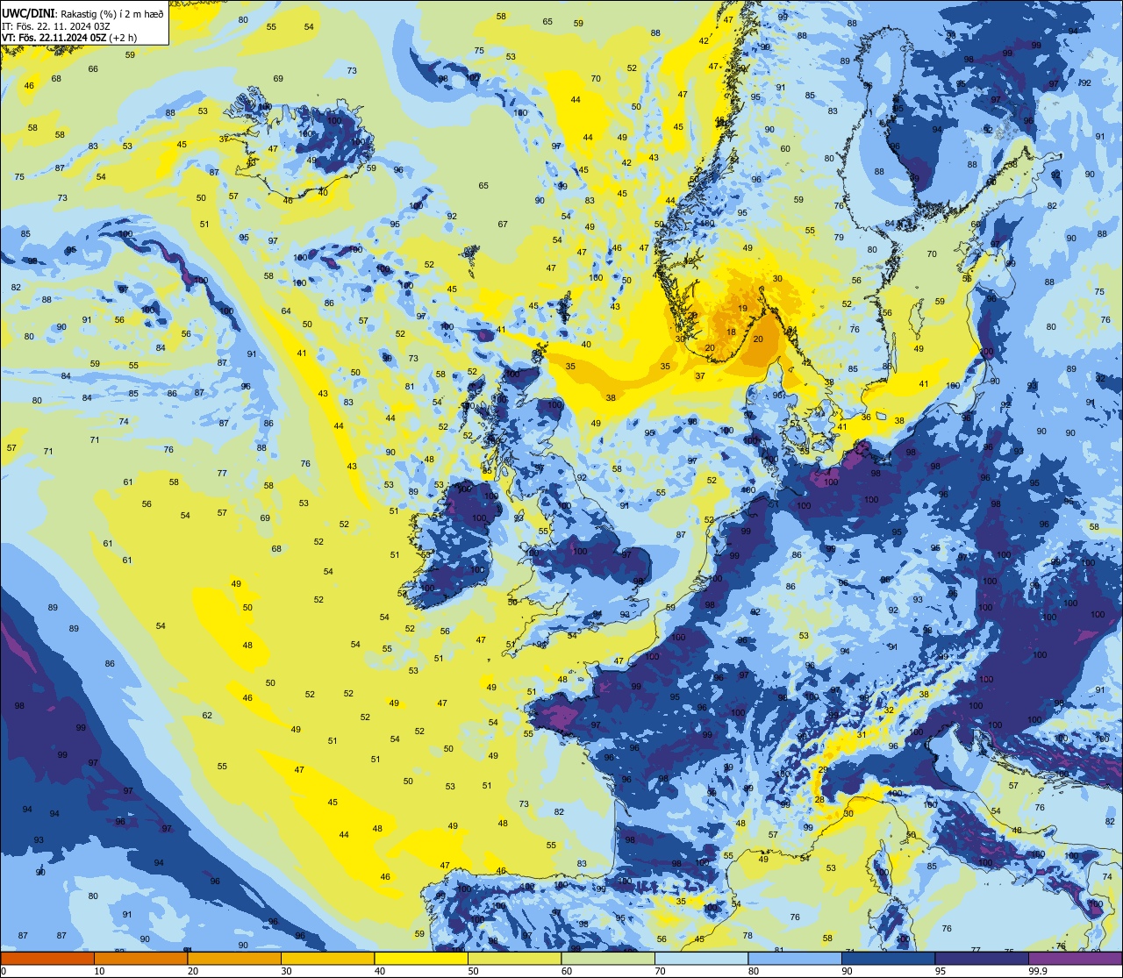Click the legend swatch between 50 and 60

point(514,959)
